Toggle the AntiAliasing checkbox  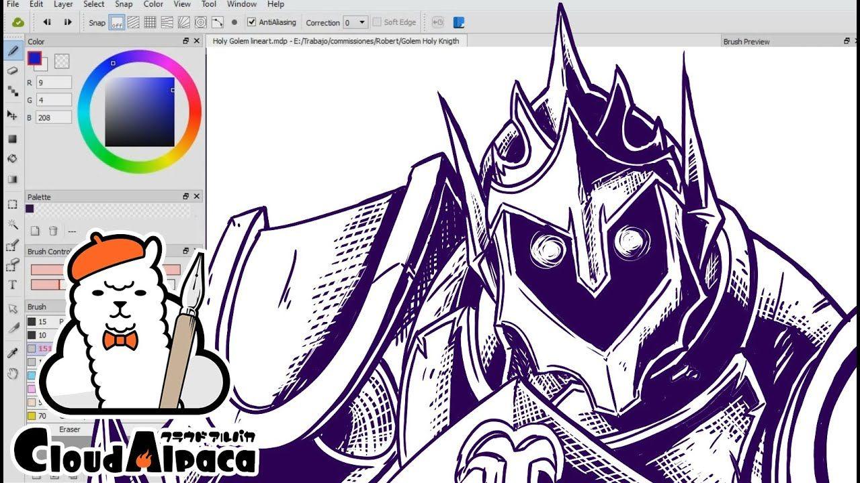click(x=252, y=22)
